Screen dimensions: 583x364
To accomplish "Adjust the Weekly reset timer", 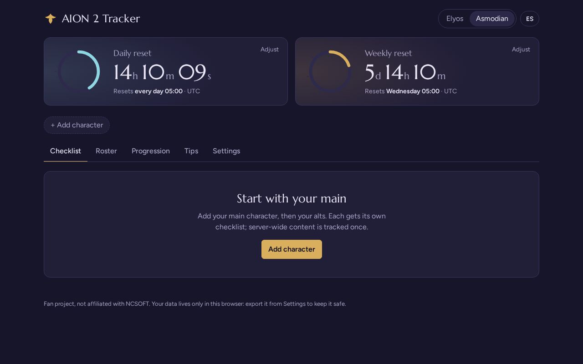I will [521, 49].
